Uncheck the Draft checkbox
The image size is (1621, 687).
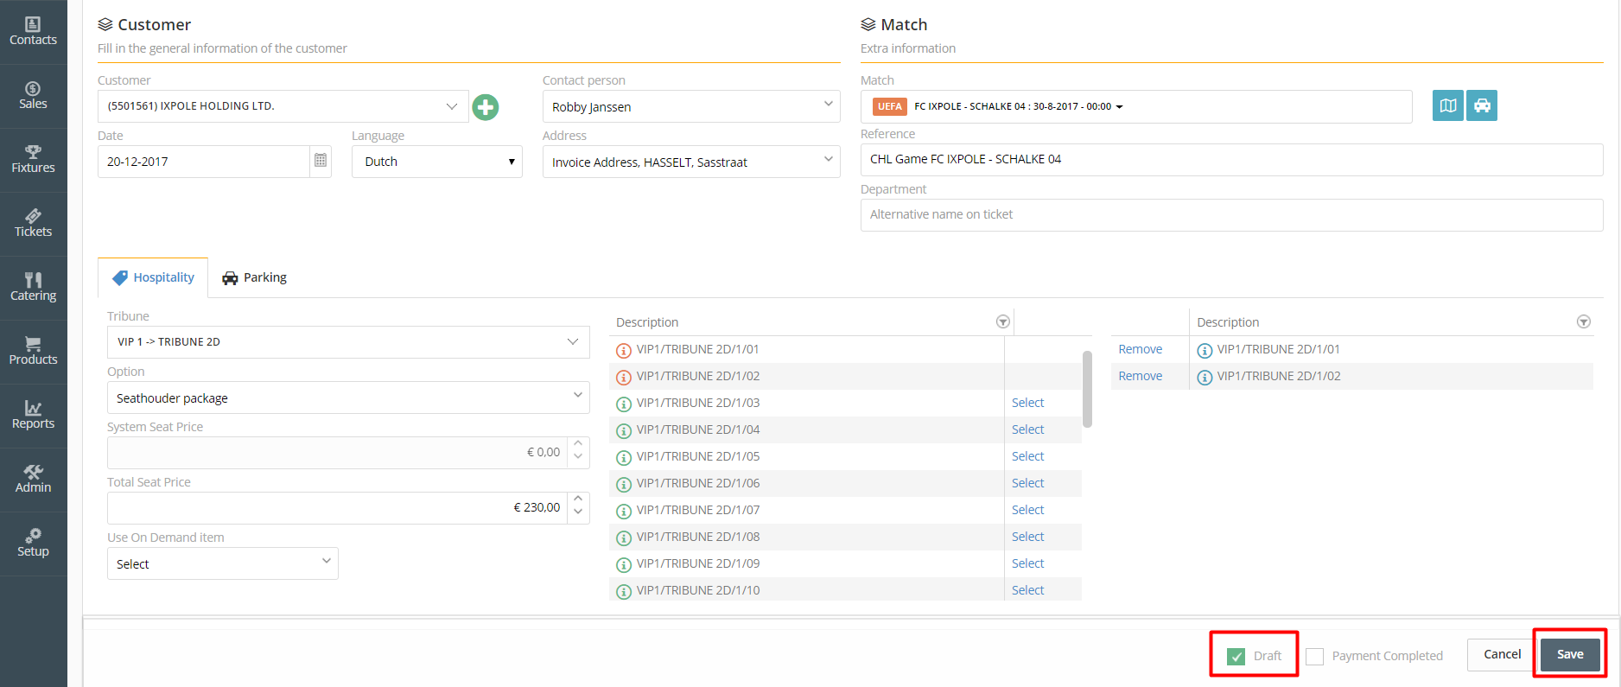coord(1236,657)
